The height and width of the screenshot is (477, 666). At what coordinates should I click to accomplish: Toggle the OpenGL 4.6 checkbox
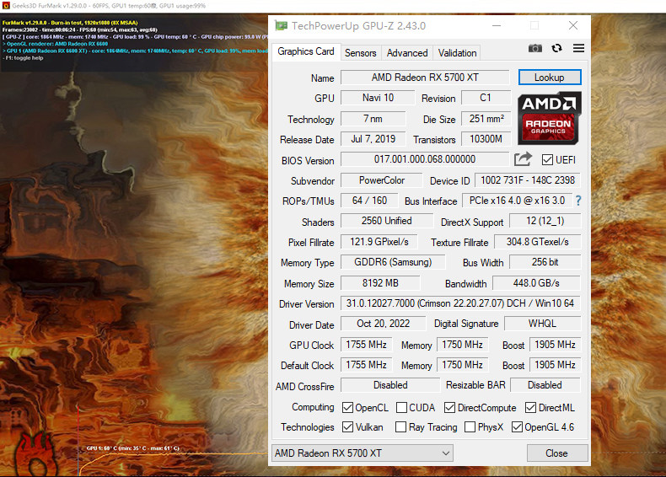click(517, 427)
